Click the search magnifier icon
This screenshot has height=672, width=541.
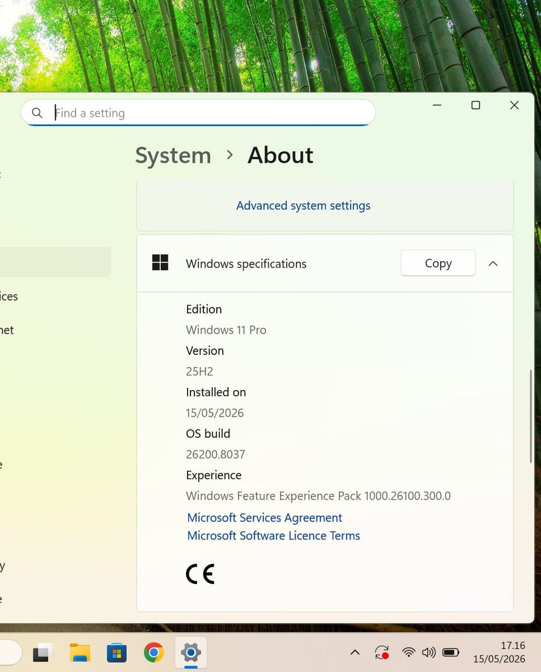coord(37,113)
